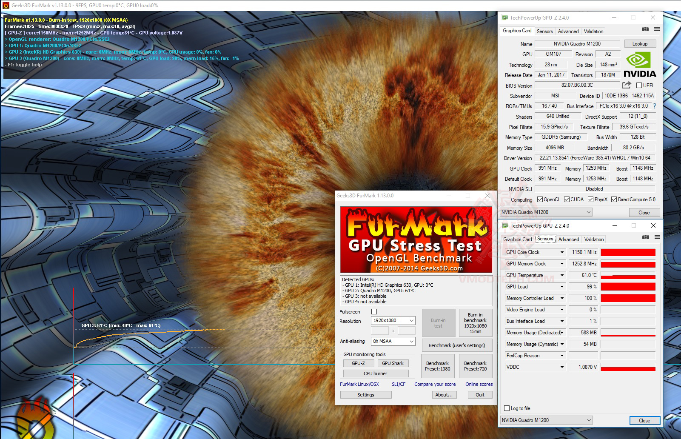
Task: Click the GPU Temperature sensor graph bar
Action: (x=628, y=275)
